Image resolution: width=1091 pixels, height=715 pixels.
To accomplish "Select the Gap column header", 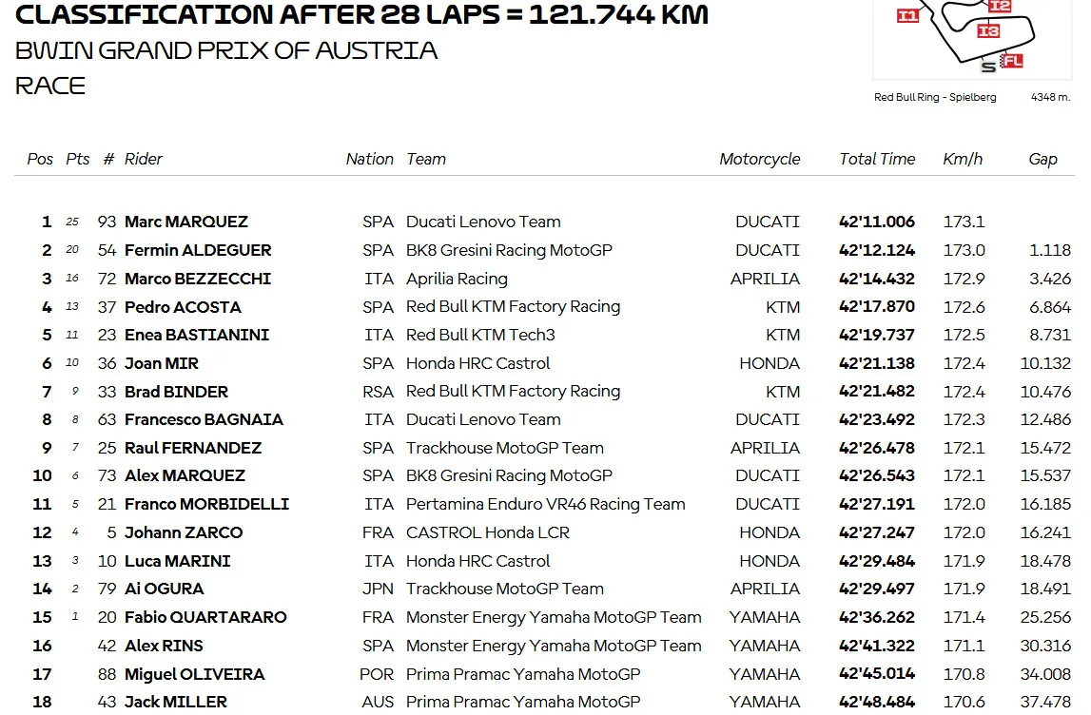I will 1042,160.
